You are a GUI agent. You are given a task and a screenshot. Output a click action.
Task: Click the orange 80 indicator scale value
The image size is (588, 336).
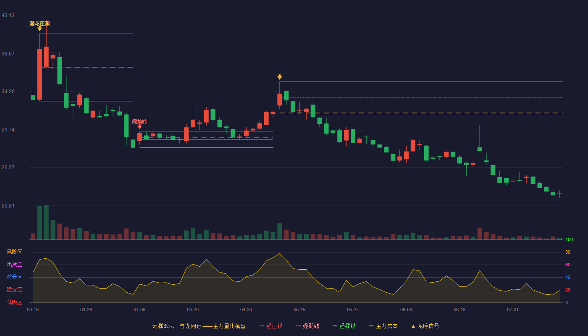click(x=568, y=252)
